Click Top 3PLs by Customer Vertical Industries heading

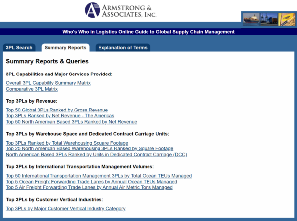click(x=54, y=200)
